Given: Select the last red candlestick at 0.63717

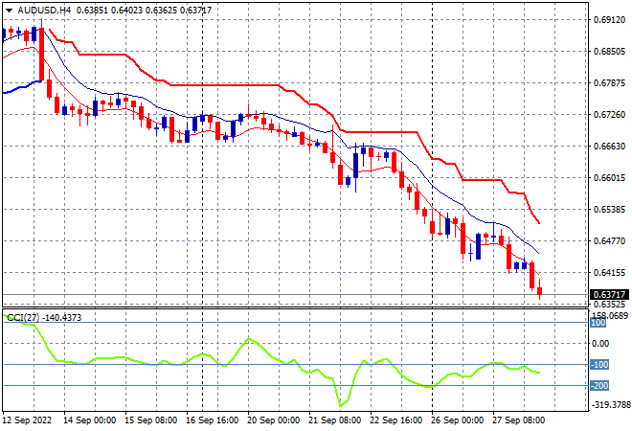Looking at the screenshot, I should pyautogui.click(x=540, y=291).
